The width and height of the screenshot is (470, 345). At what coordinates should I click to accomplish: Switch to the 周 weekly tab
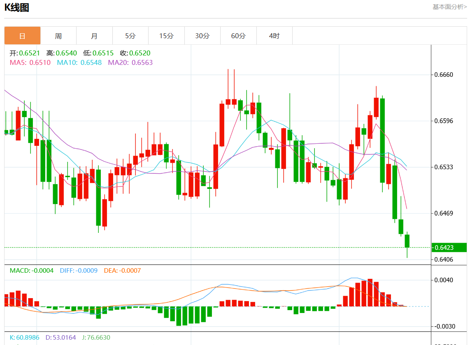click(x=58, y=36)
